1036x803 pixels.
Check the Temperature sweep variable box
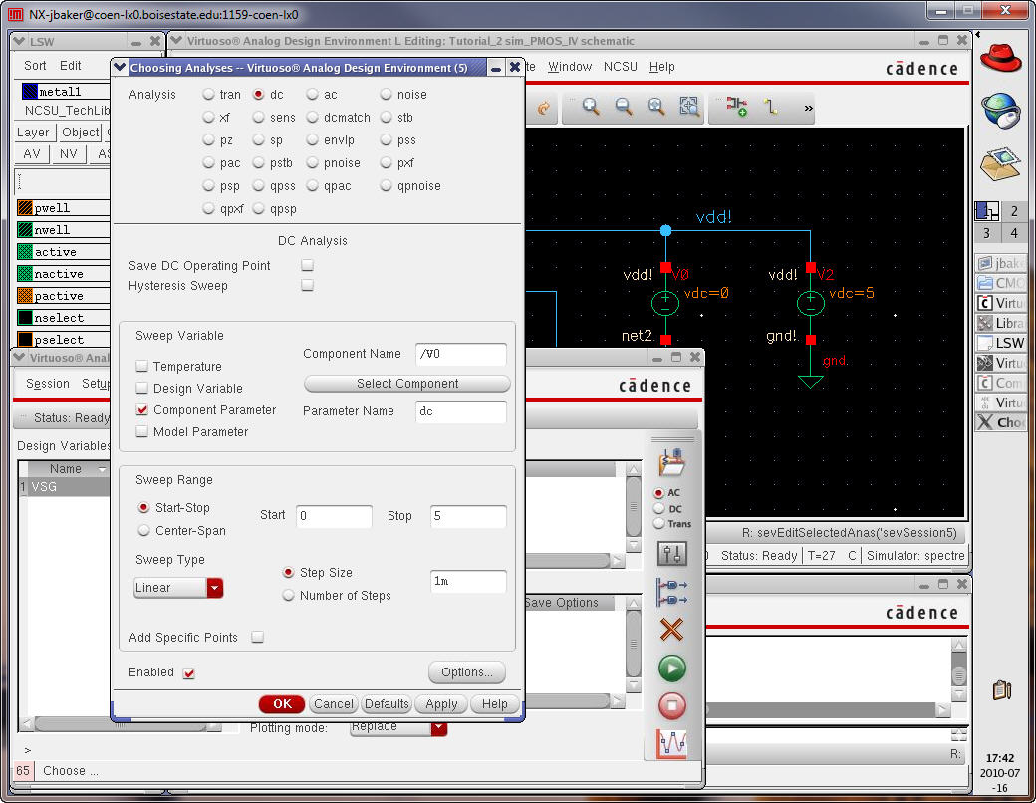142,367
